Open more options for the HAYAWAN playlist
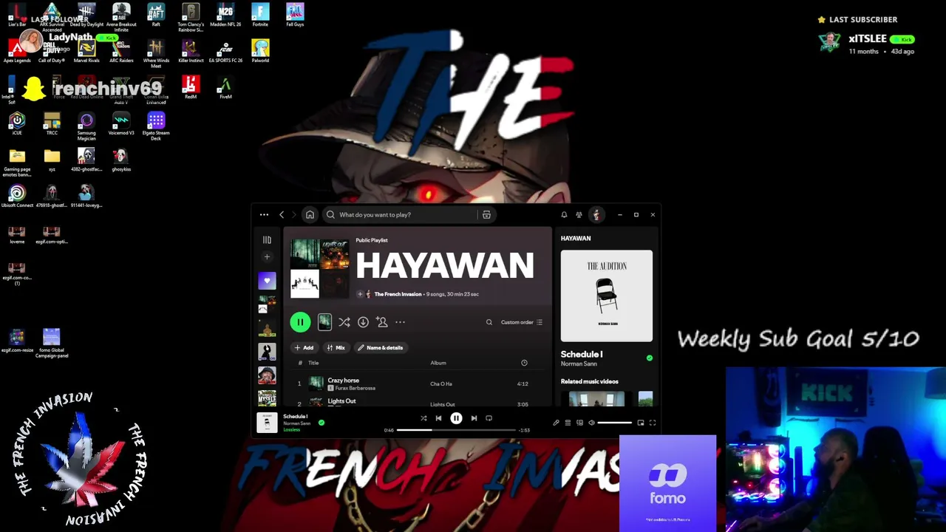This screenshot has height=532, width=946. [400, 322]
